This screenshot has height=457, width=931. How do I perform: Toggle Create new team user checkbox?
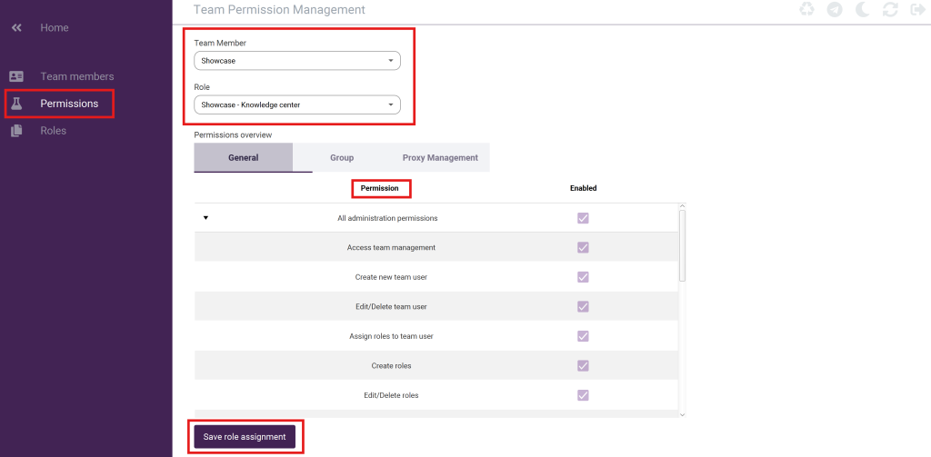583,276
